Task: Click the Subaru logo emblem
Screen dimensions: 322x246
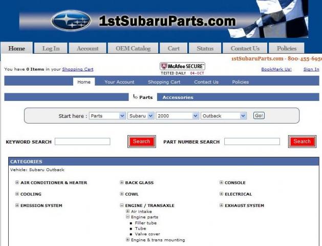Action: pos(71,20)
